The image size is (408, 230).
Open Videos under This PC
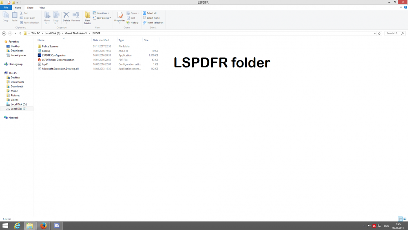(x=14, y=100)
